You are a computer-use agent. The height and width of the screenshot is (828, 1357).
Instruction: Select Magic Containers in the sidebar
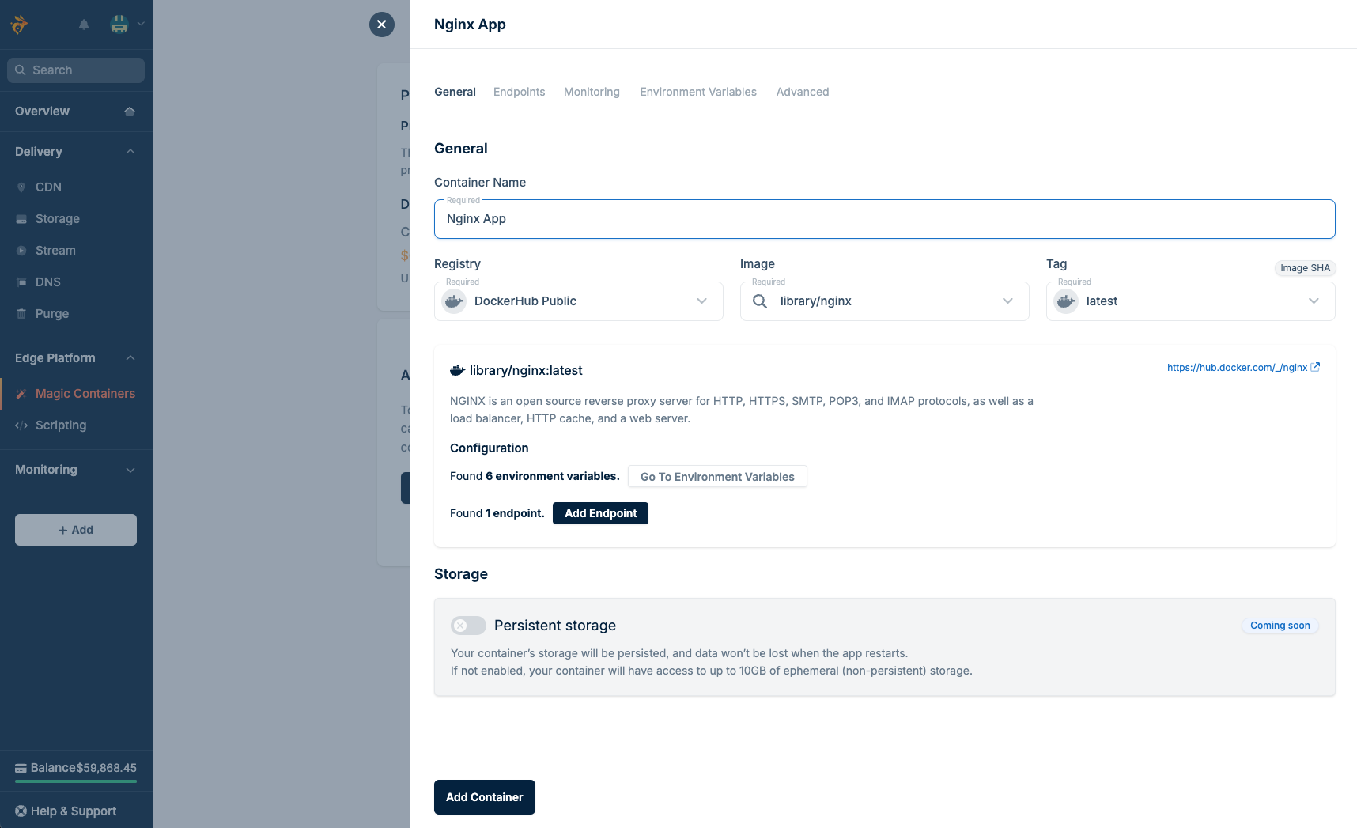76,394
